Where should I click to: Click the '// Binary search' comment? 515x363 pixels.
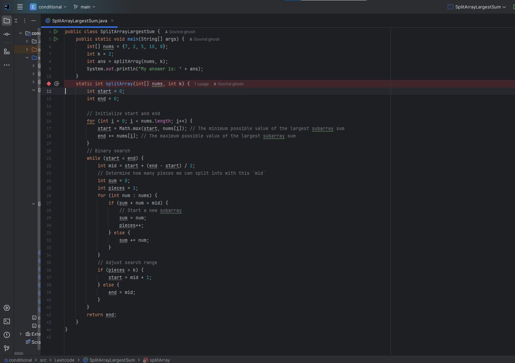[108, 151]
